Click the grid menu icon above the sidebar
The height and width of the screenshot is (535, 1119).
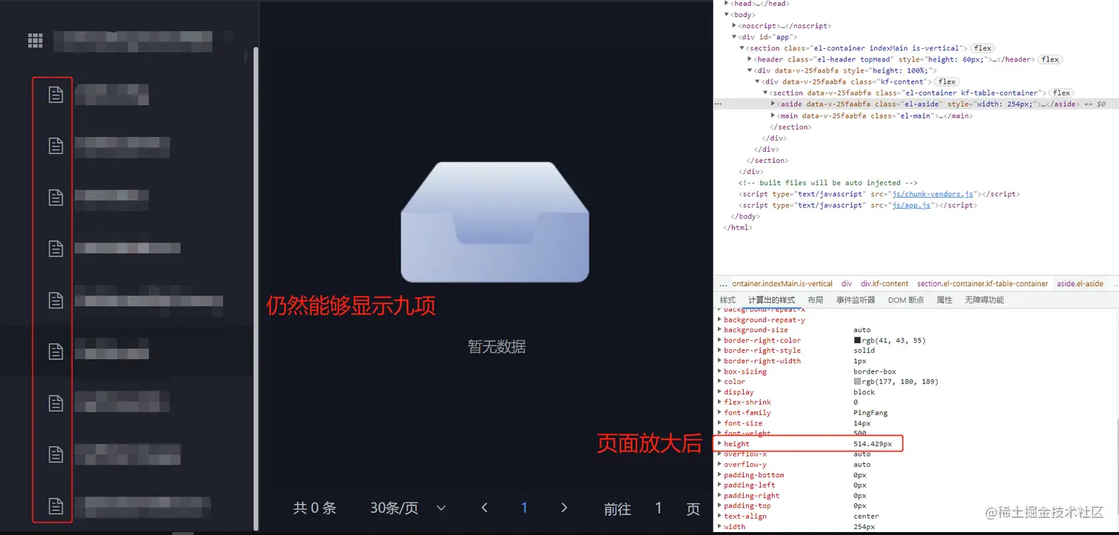pos(35,41)
